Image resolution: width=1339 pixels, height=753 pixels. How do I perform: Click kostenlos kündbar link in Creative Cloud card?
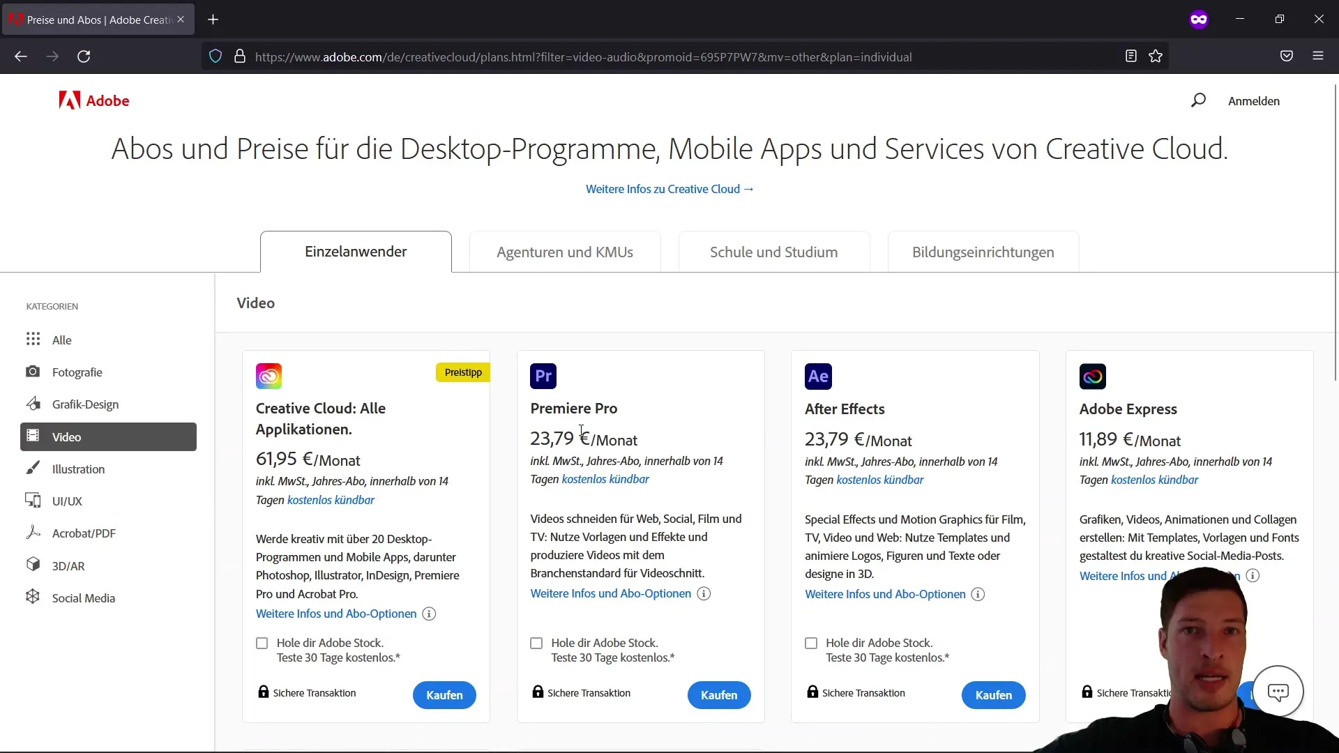click(331, 500)
